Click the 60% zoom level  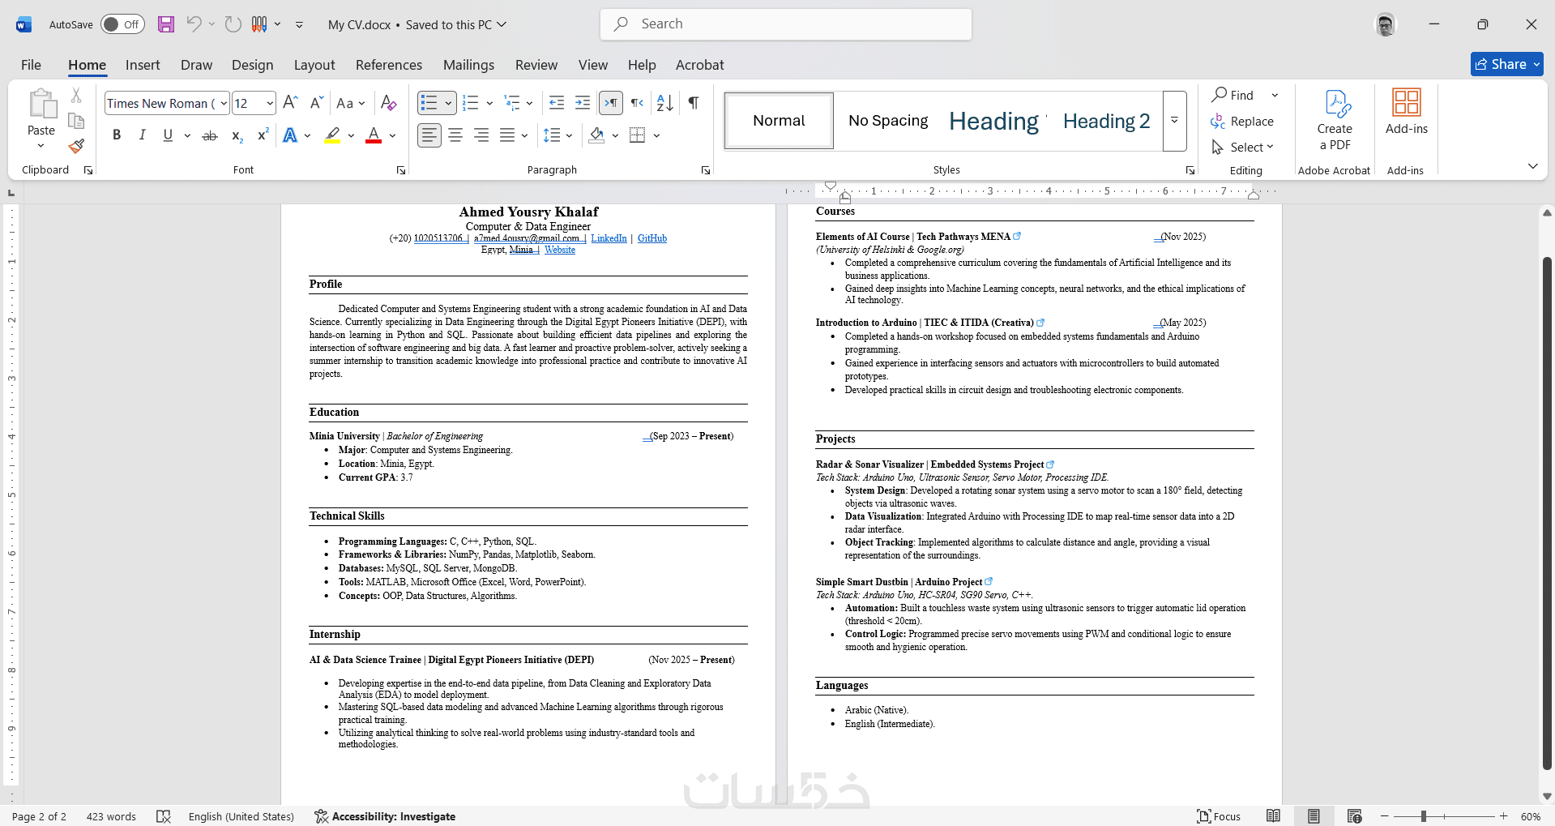click(1531, 816)
